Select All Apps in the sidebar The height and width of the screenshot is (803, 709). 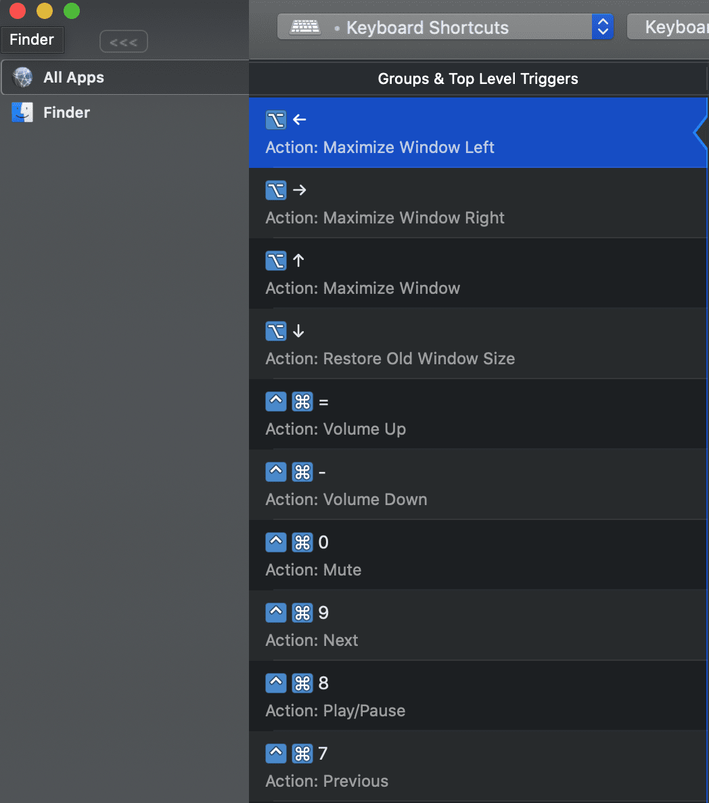point(74,77)
